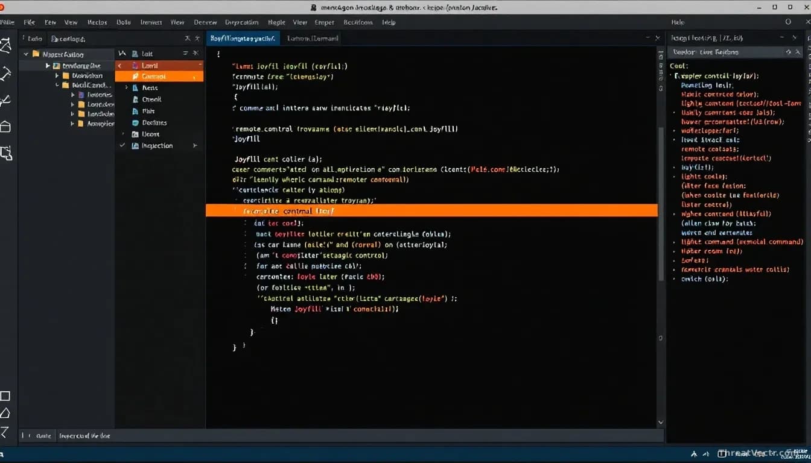The height and width of the screenshot is (463, 811).
Task: Click the orange highlighted line in the code editor
Action: [431, 211]
